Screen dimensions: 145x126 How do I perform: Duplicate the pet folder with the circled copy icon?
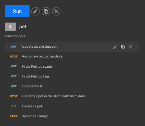(46, 11)
